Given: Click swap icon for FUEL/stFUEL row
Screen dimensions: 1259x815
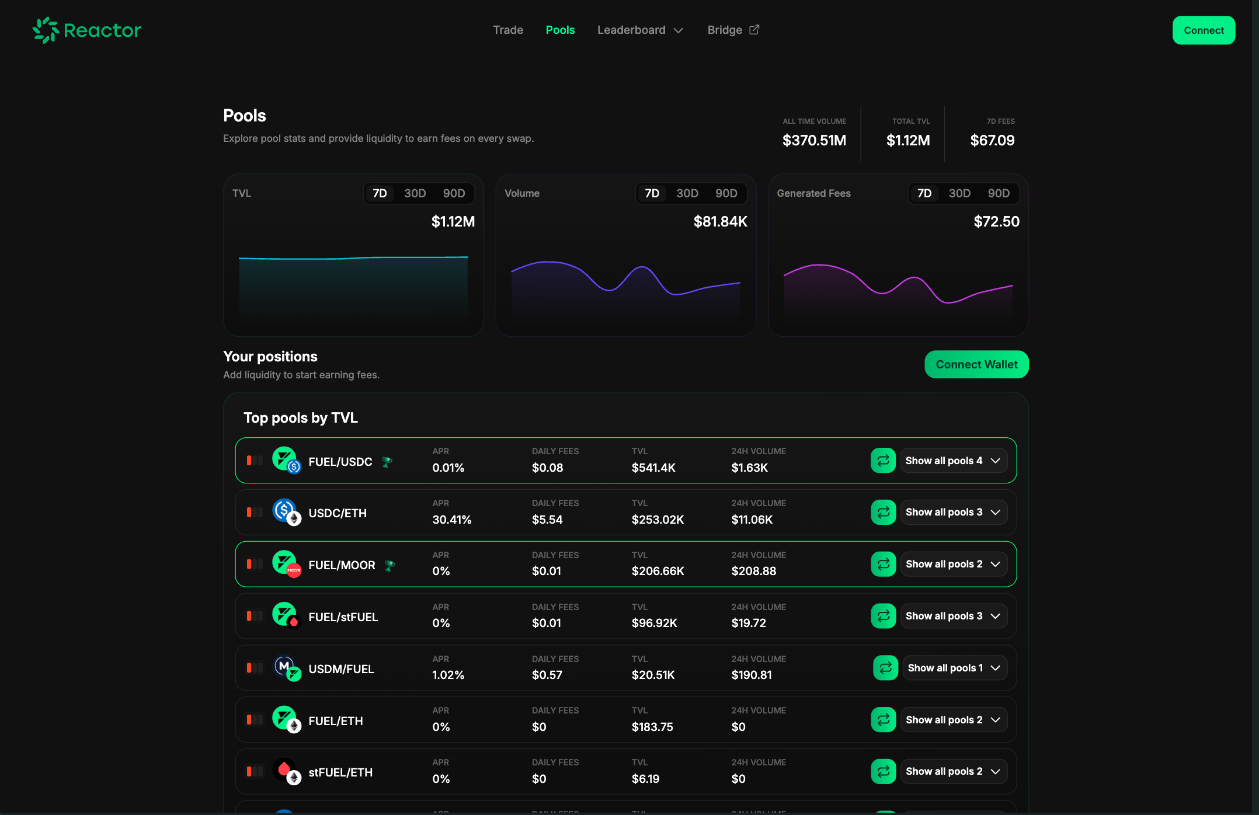Looking at the screenshot, I should pos(883,616).
